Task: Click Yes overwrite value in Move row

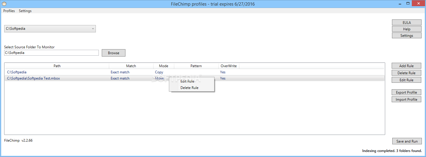Action: 223,78
